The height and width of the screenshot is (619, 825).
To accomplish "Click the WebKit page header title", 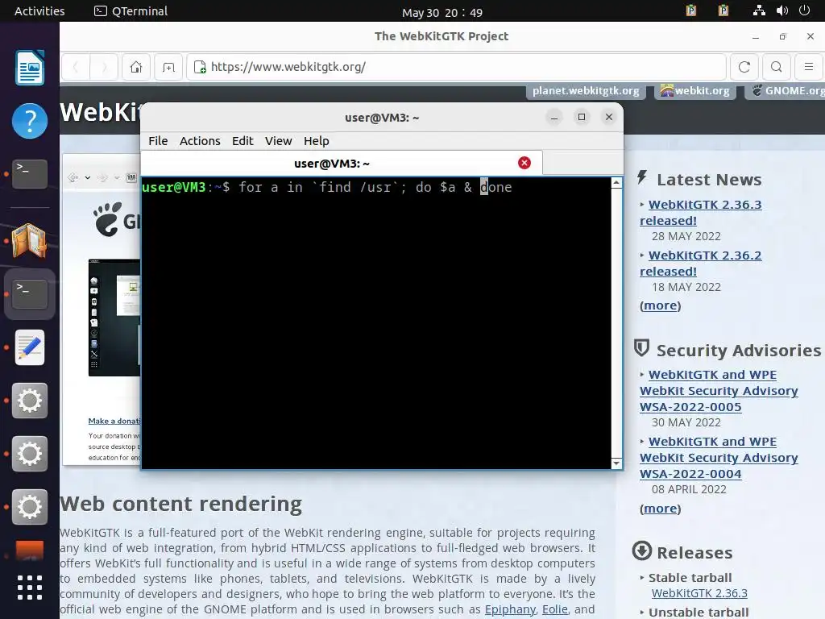I will click(101, 112).
